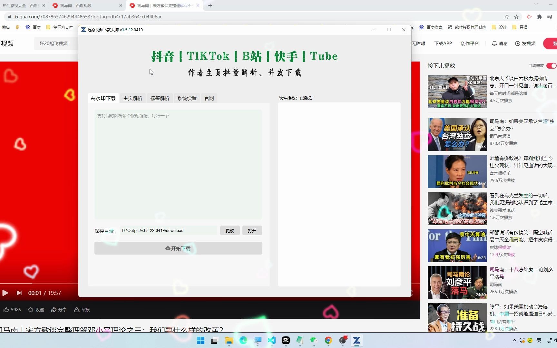Viewport: 557px width, 348px height.
Task: Open the 郑强说话有多搞笑 video title
Action: [523, 236]
